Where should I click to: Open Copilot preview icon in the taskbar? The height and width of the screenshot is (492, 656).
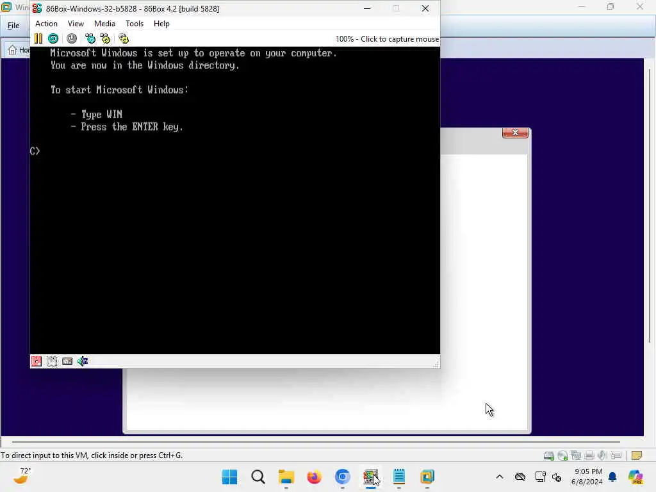(635, 477)
